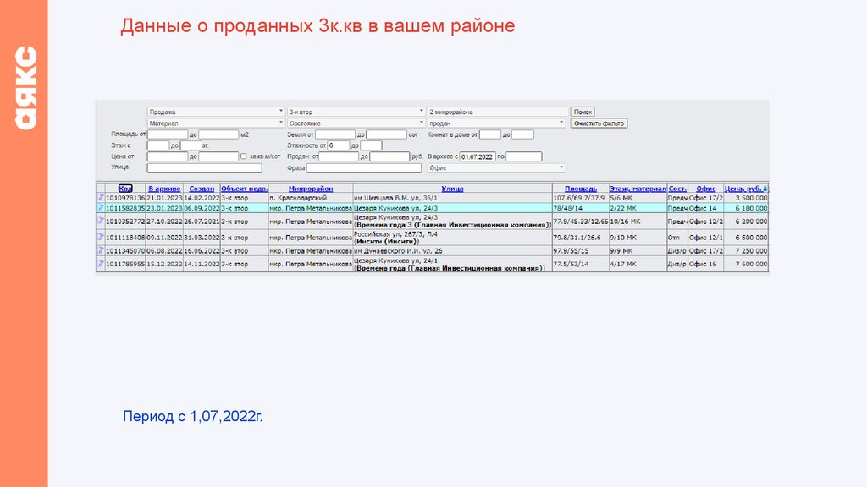Click the 'Этаж с' minimum input field

[x=158, y=145]
